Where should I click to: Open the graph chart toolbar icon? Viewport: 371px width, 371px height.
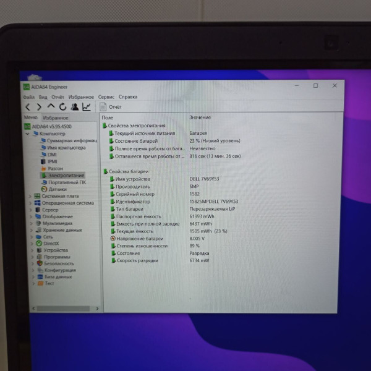[x=87, y=107]
